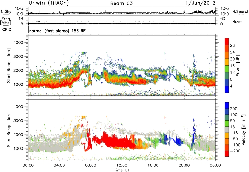This screenshot has height=172, width=249.
Task: Click the Power bar segment between 24 and 28
Action: point(227,49)
